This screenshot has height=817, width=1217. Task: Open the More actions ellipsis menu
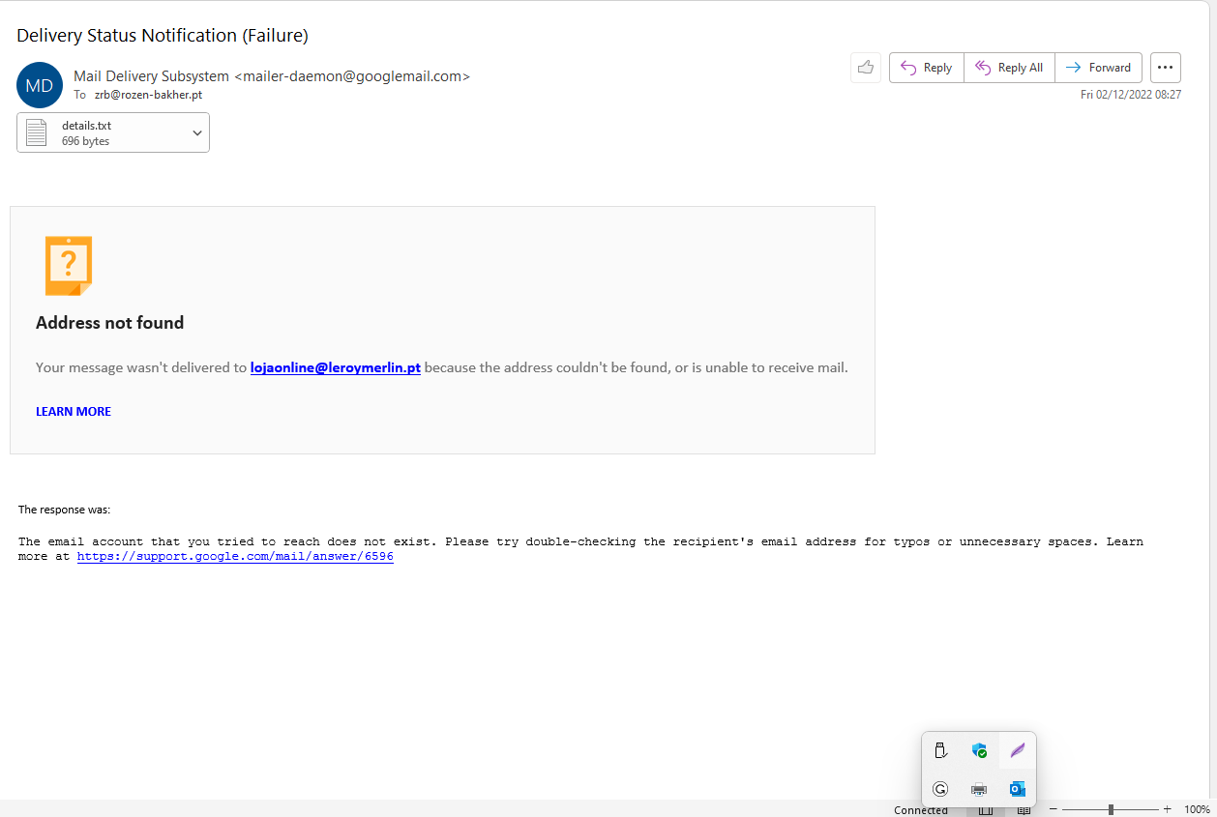point(1165,67)
